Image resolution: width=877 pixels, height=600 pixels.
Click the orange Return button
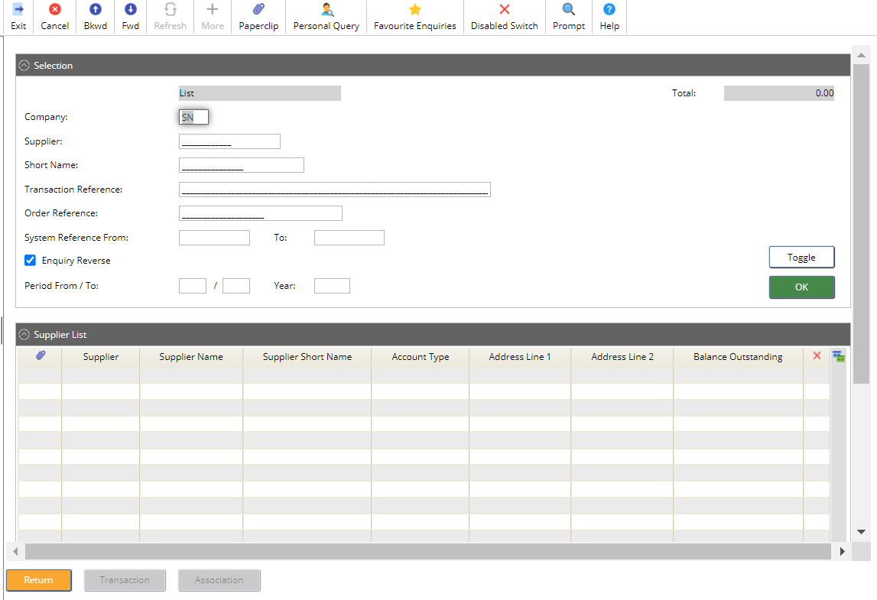(38, 580)
